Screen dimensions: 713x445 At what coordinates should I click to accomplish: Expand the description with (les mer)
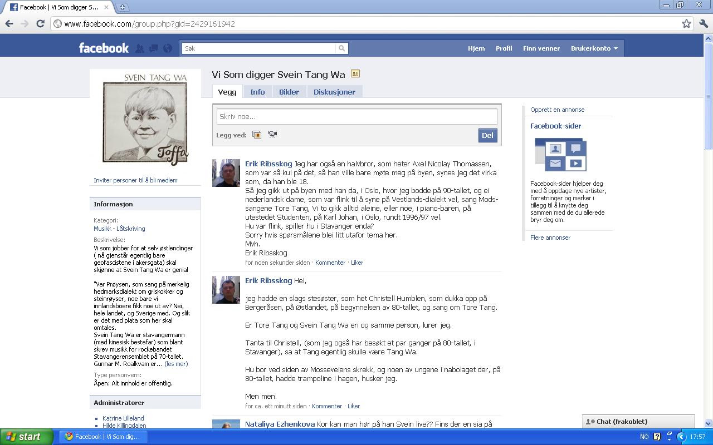(x=176, y=364)
